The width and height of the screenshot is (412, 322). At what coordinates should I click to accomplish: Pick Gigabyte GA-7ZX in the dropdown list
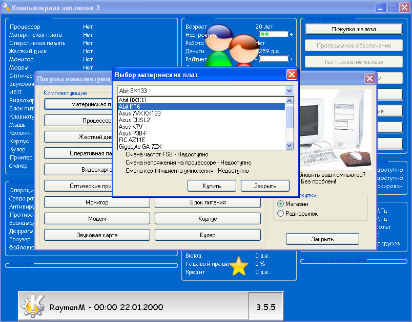click(140, 146)
